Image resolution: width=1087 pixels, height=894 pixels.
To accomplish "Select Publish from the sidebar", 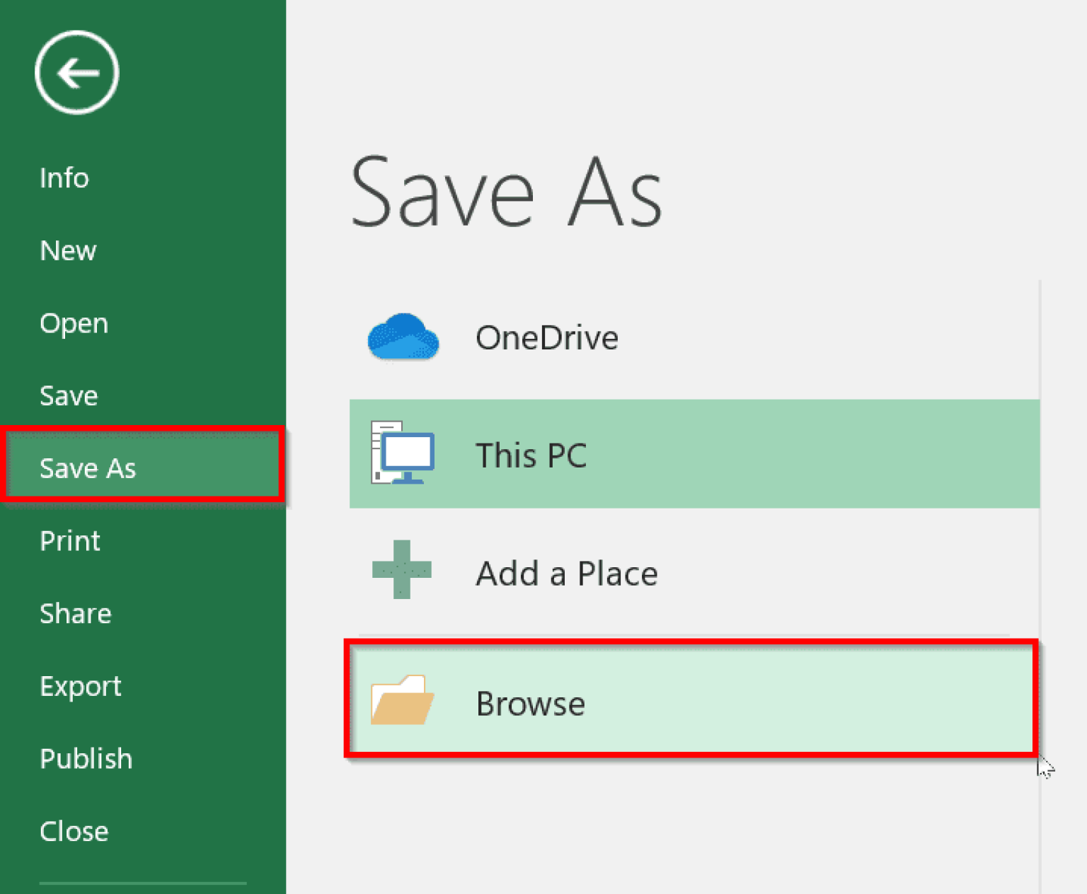I will point(86,758).
